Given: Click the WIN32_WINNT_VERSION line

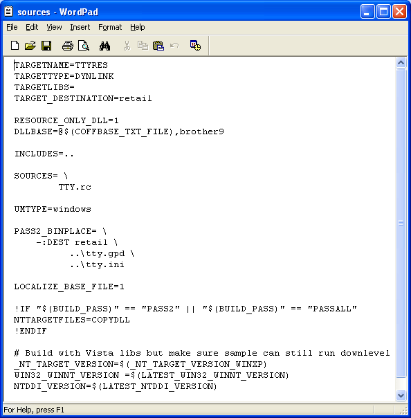Looking at the screenshot, I should [152, 375].
